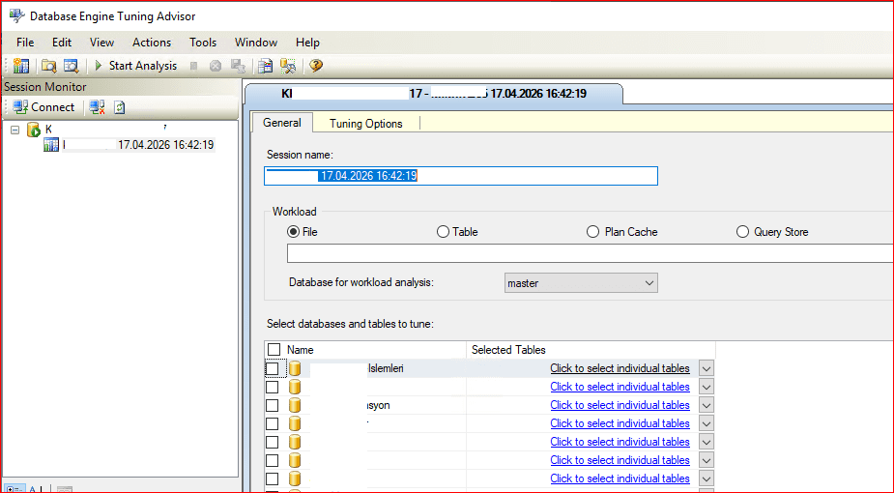
Task: Click the tools/options icon in toolbar
Action: (x=287, y=66)
